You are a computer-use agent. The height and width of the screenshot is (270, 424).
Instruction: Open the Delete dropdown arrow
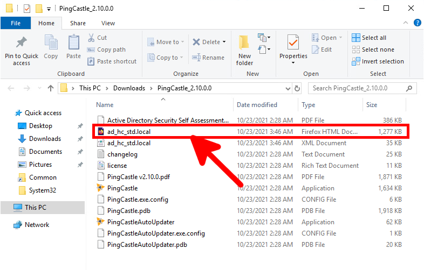click(x=224, y=42)
